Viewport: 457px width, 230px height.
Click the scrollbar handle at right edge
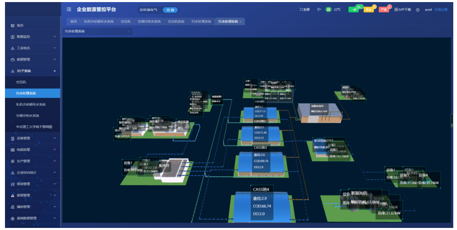(x=452, y=121)
